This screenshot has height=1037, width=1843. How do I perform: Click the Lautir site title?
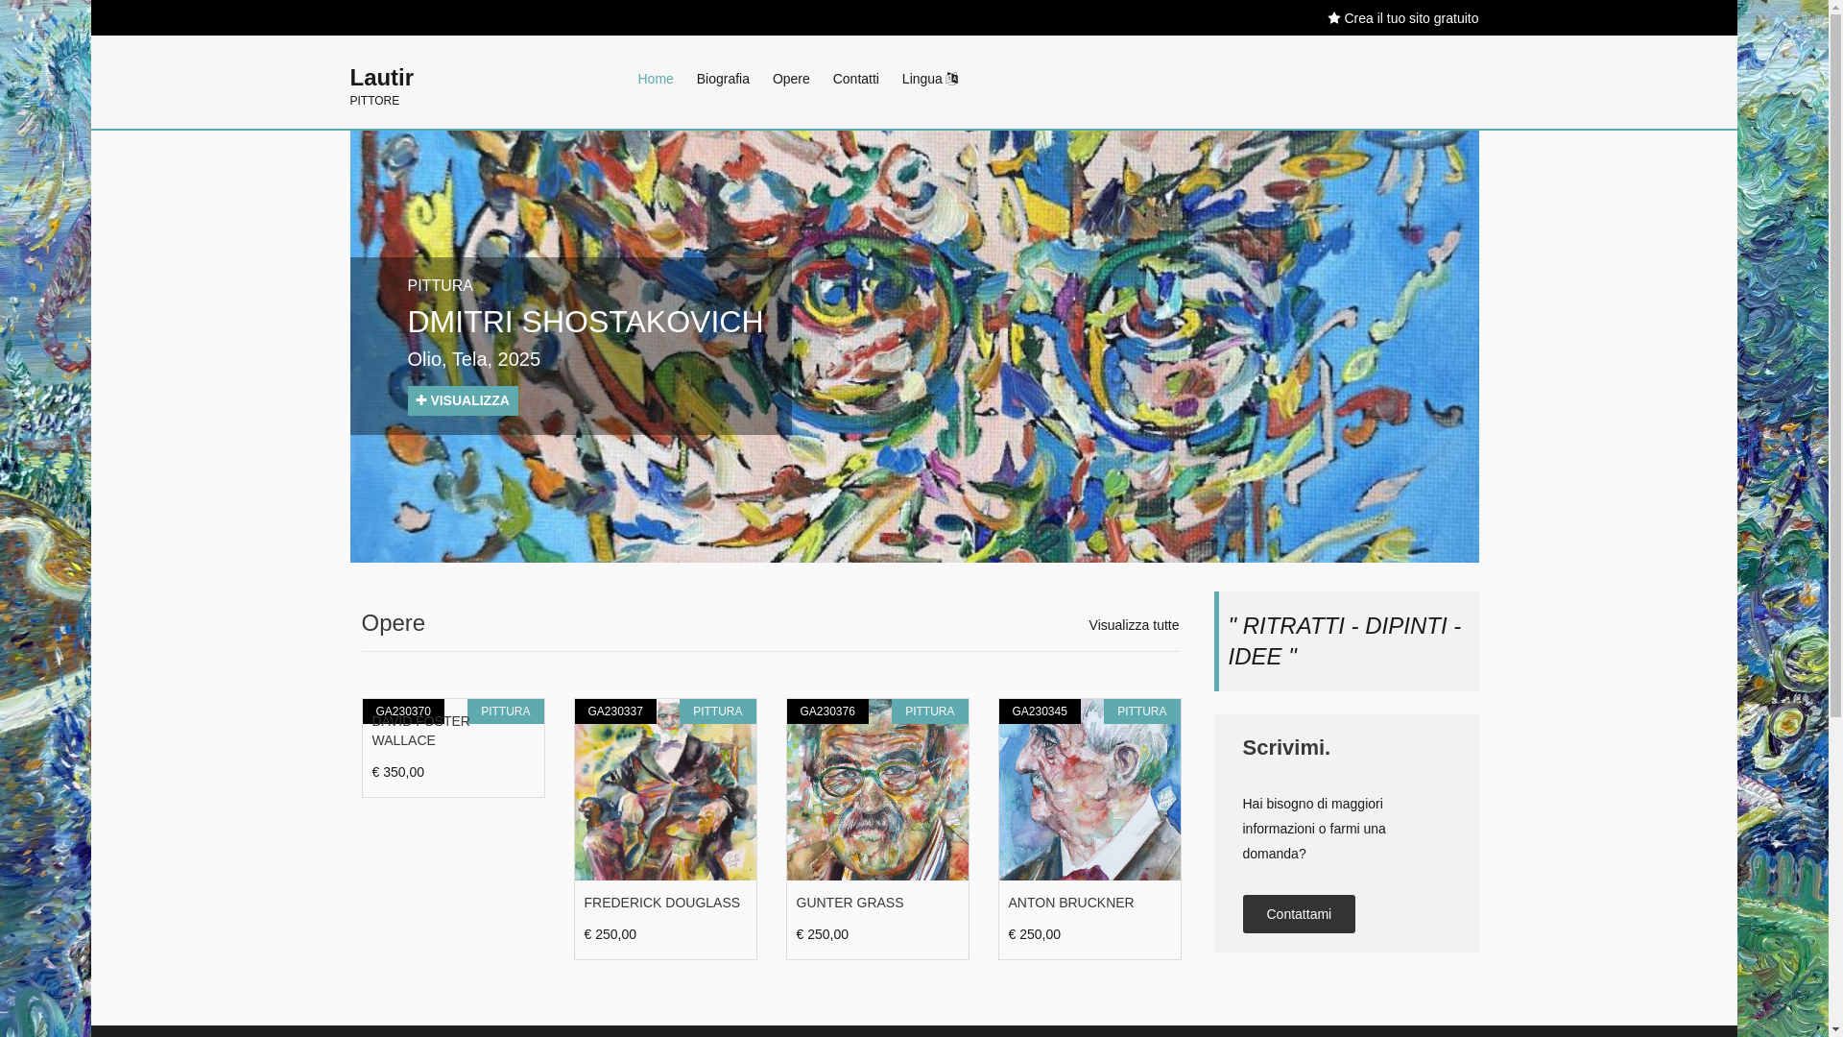pos(382,77)
